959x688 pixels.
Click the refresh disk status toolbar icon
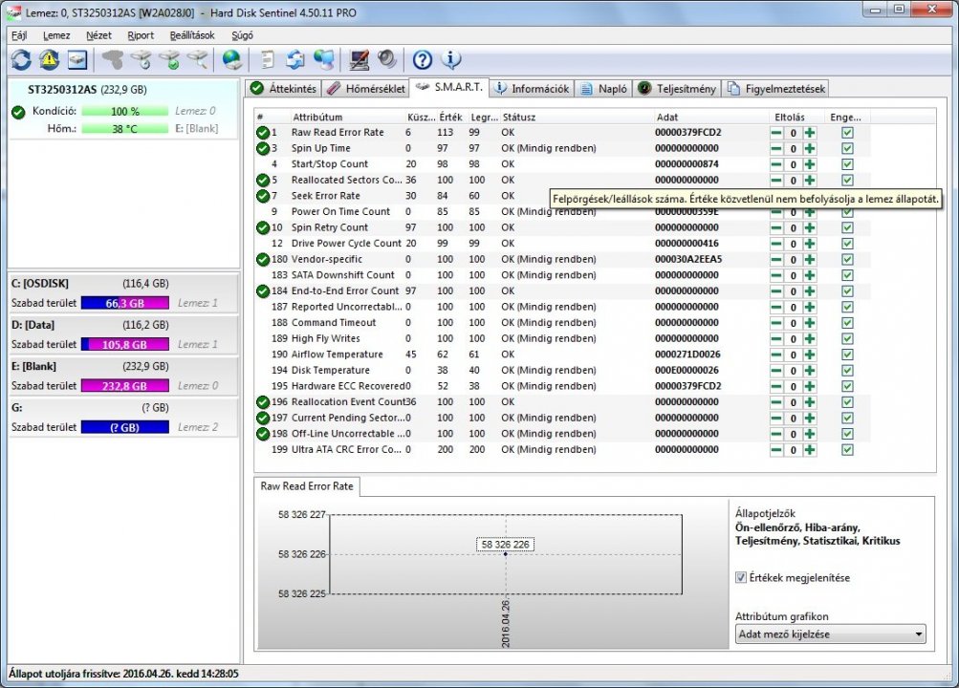[21, 59]
